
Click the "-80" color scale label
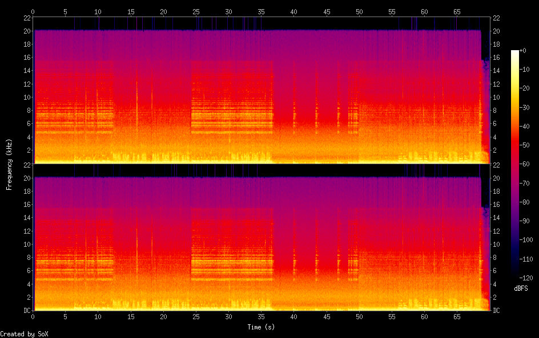[525, 202]
